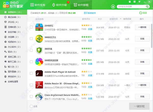Screen dimensions: 153x112
Task: Click 卸载 for Cisco AnyConnect
Action: pyautogui.click(x=142, y=97)
